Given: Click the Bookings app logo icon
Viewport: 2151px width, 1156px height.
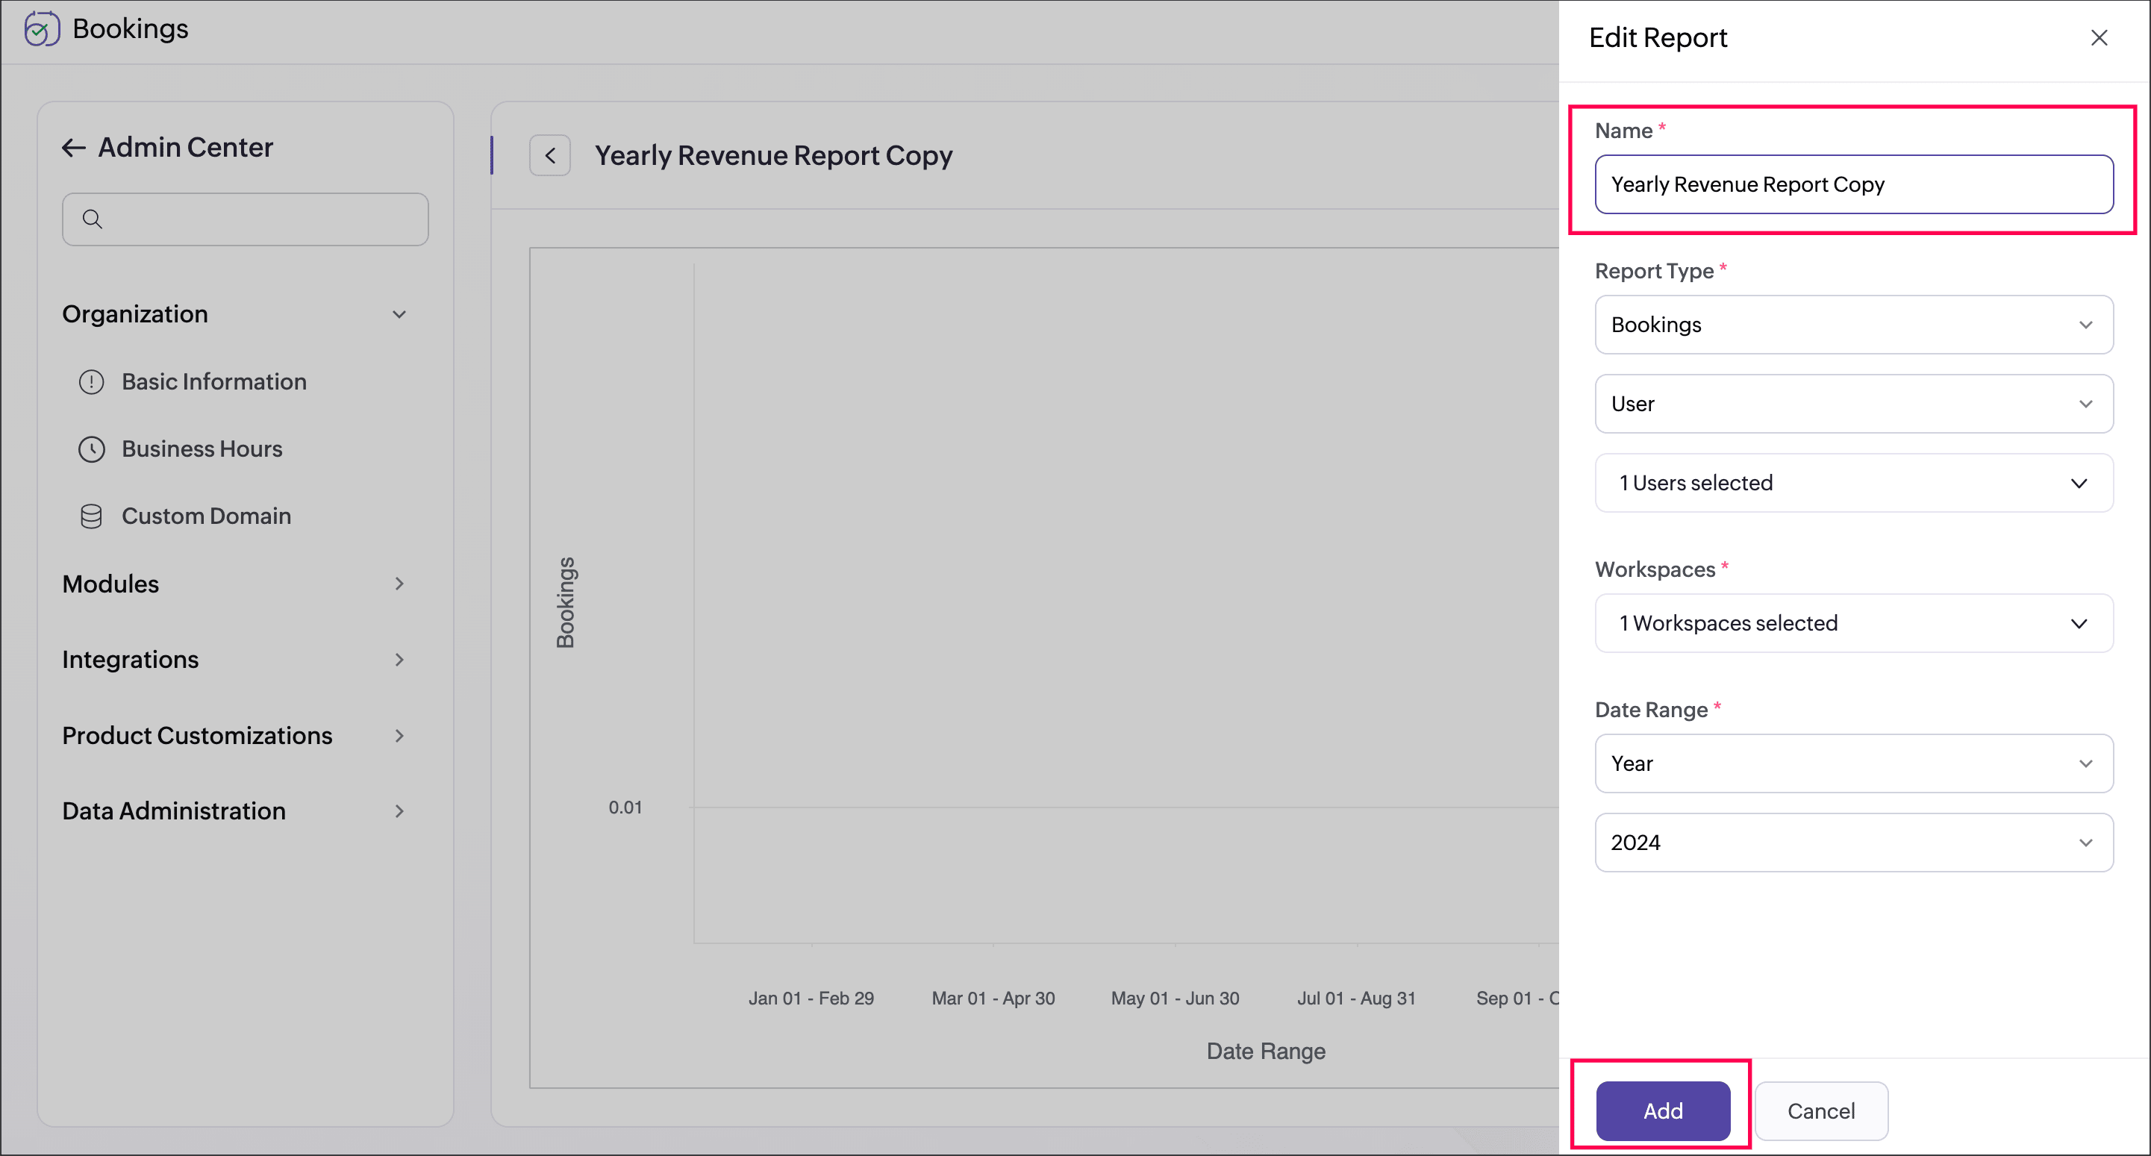Looking at the screenshot, I should pos(42,29).
